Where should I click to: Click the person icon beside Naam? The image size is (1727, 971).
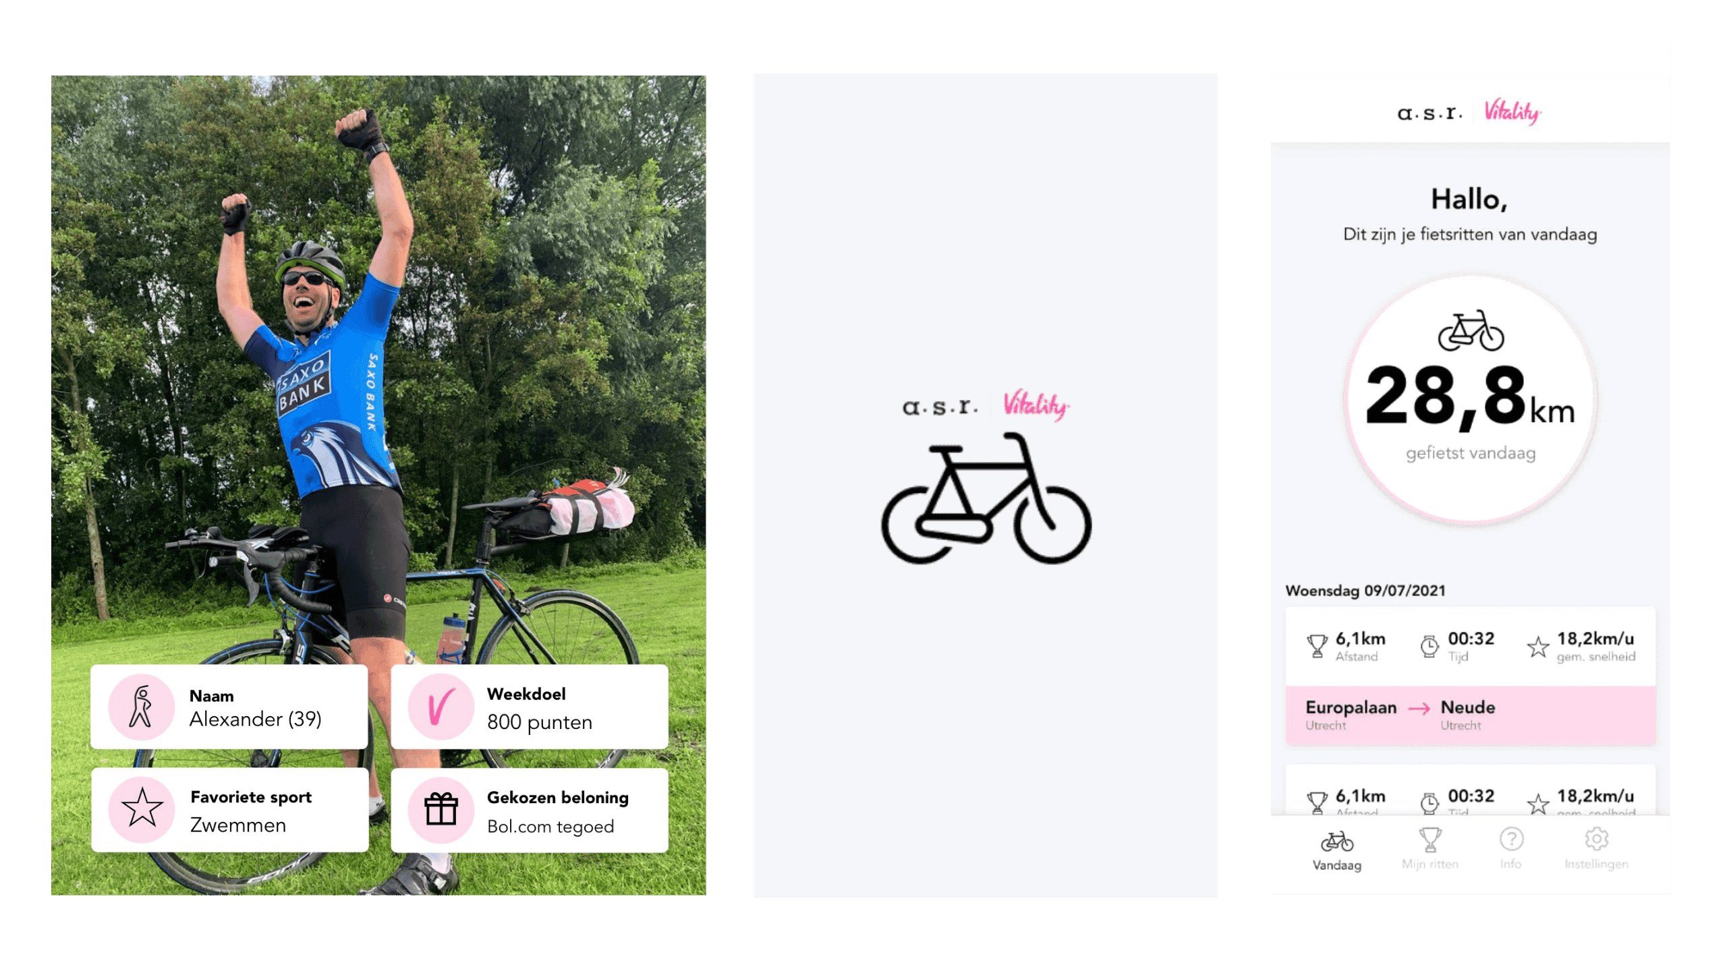tap(142, 706)
